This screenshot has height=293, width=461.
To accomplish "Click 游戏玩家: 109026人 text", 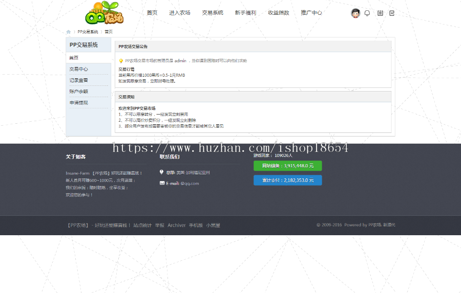I will pos(273,155).
